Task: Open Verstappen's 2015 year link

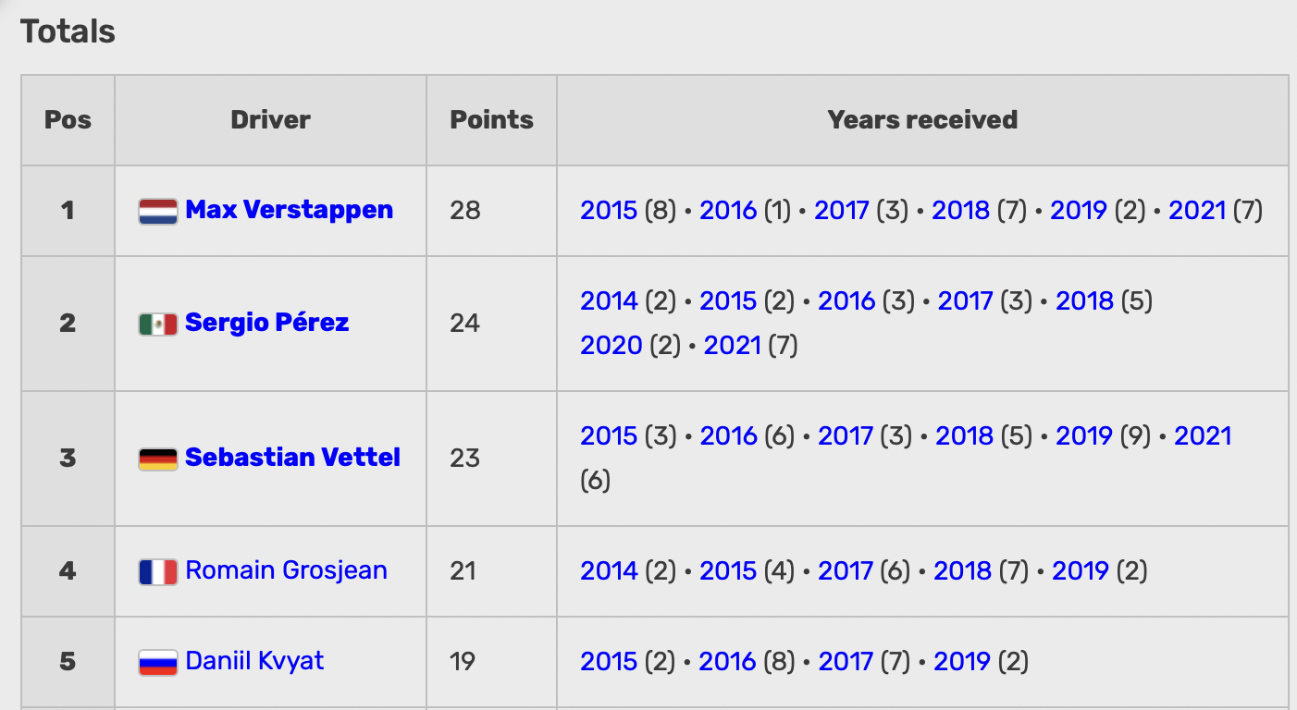Action: [609, 211]
